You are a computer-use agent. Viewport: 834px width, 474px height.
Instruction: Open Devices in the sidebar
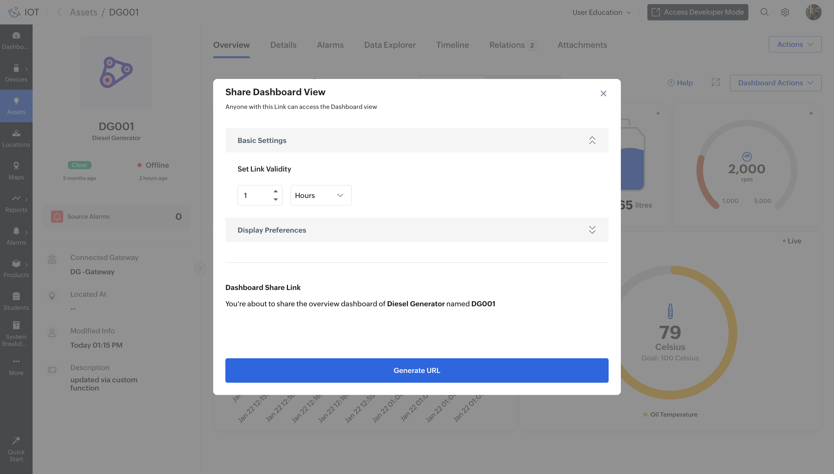pyautogui.click(x=16, y=73)
